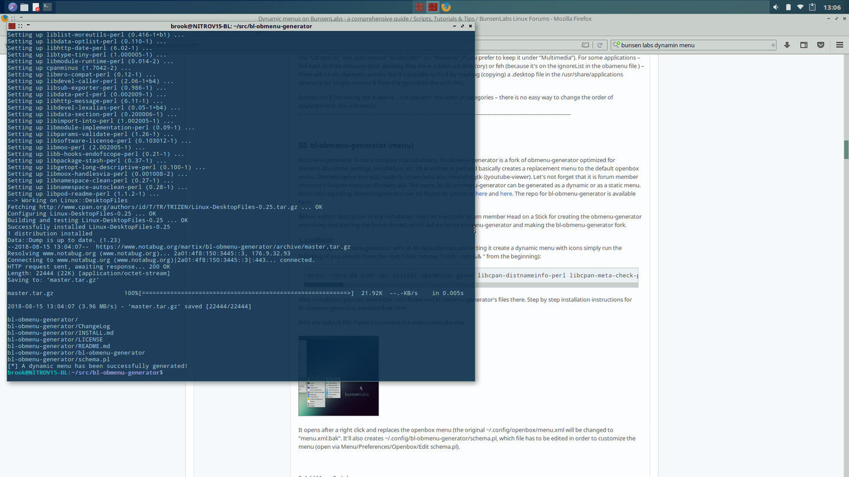849x477 pixels.
Task: Focus the 'bunsen labs dynamin menu' search field
Action: 695,45
